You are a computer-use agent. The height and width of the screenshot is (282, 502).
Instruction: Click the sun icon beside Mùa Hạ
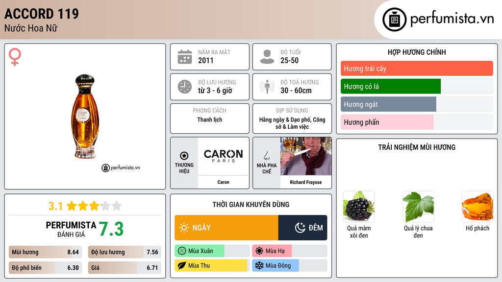(259, 251)
